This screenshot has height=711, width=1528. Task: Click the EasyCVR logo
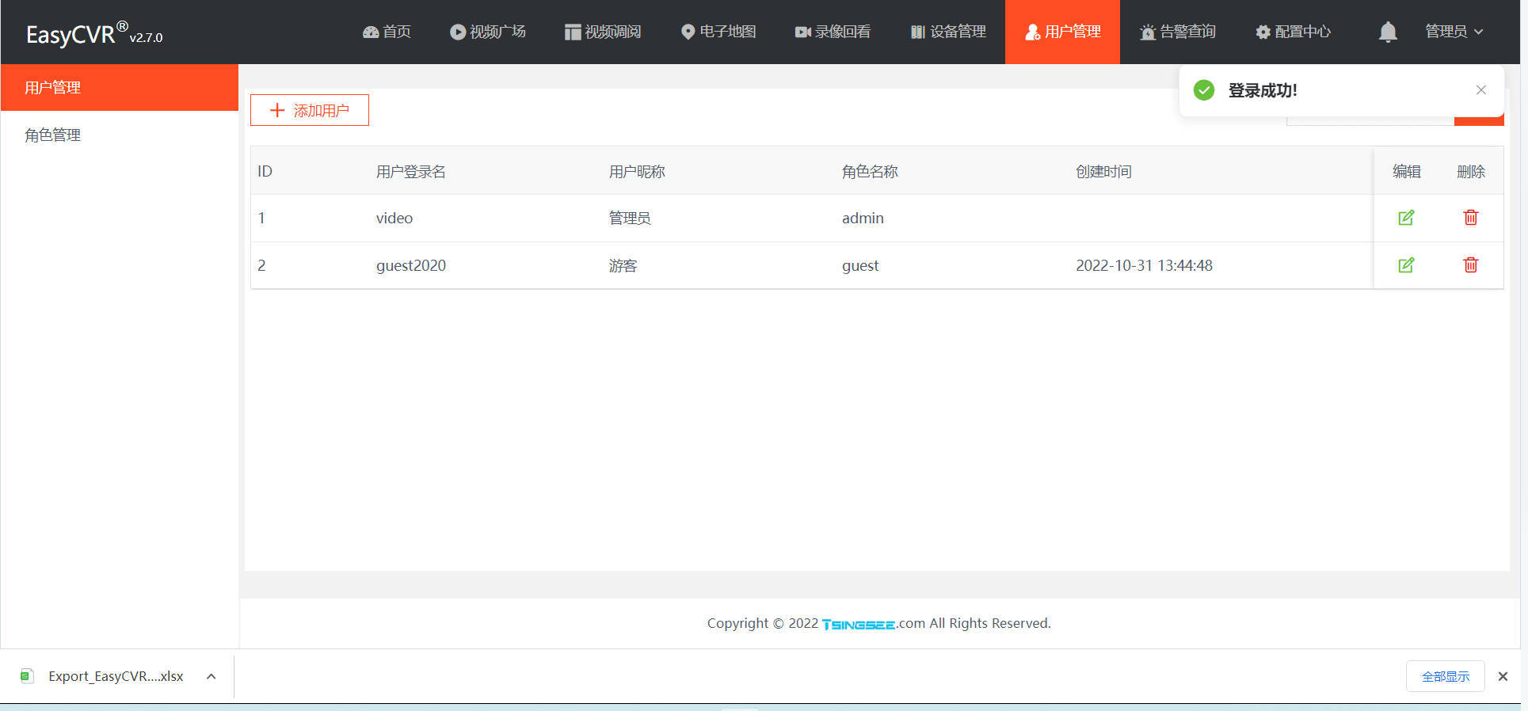click(93, 33)
